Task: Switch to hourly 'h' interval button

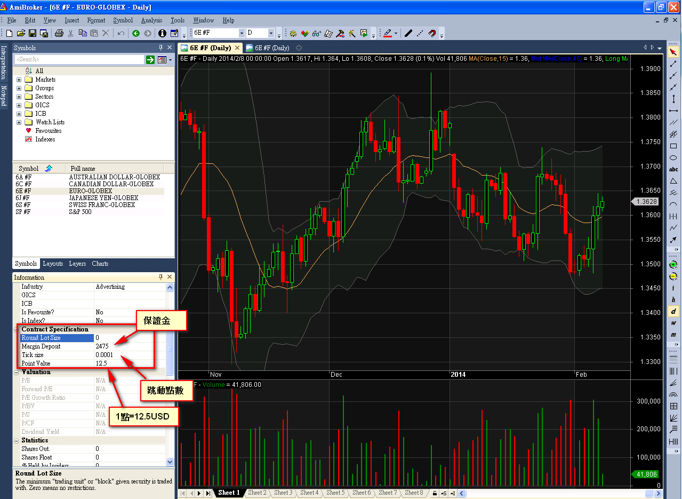Action: click(673, 299)
